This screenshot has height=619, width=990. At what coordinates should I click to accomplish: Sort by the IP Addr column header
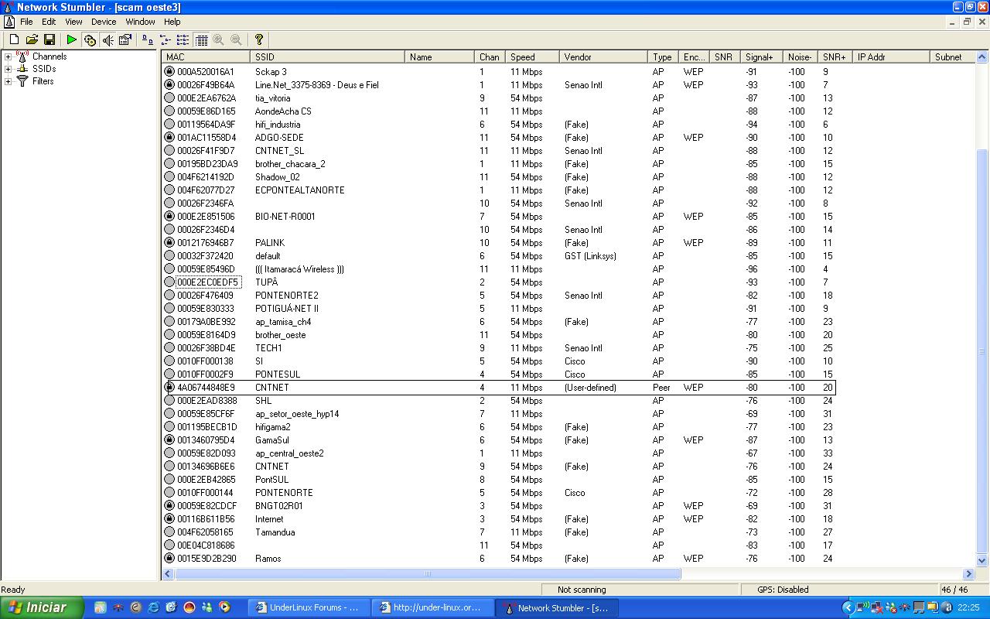pos(892,57)
